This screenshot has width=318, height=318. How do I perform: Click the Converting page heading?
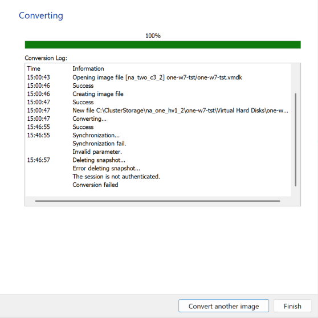41,15
